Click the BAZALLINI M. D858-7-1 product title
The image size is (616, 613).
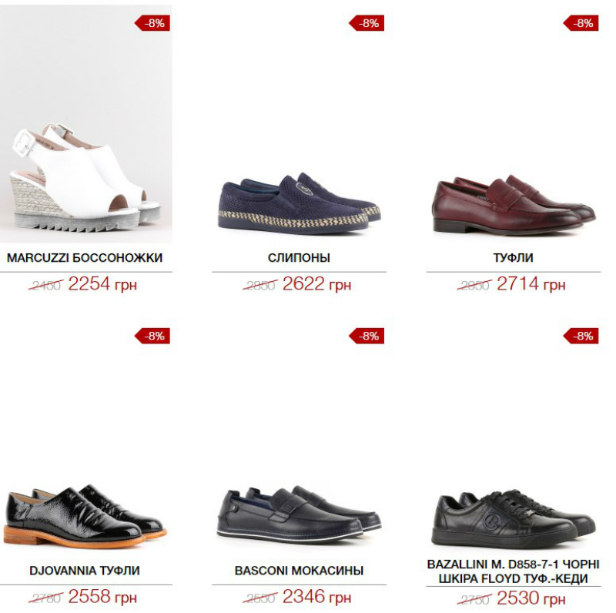(514, 571)
